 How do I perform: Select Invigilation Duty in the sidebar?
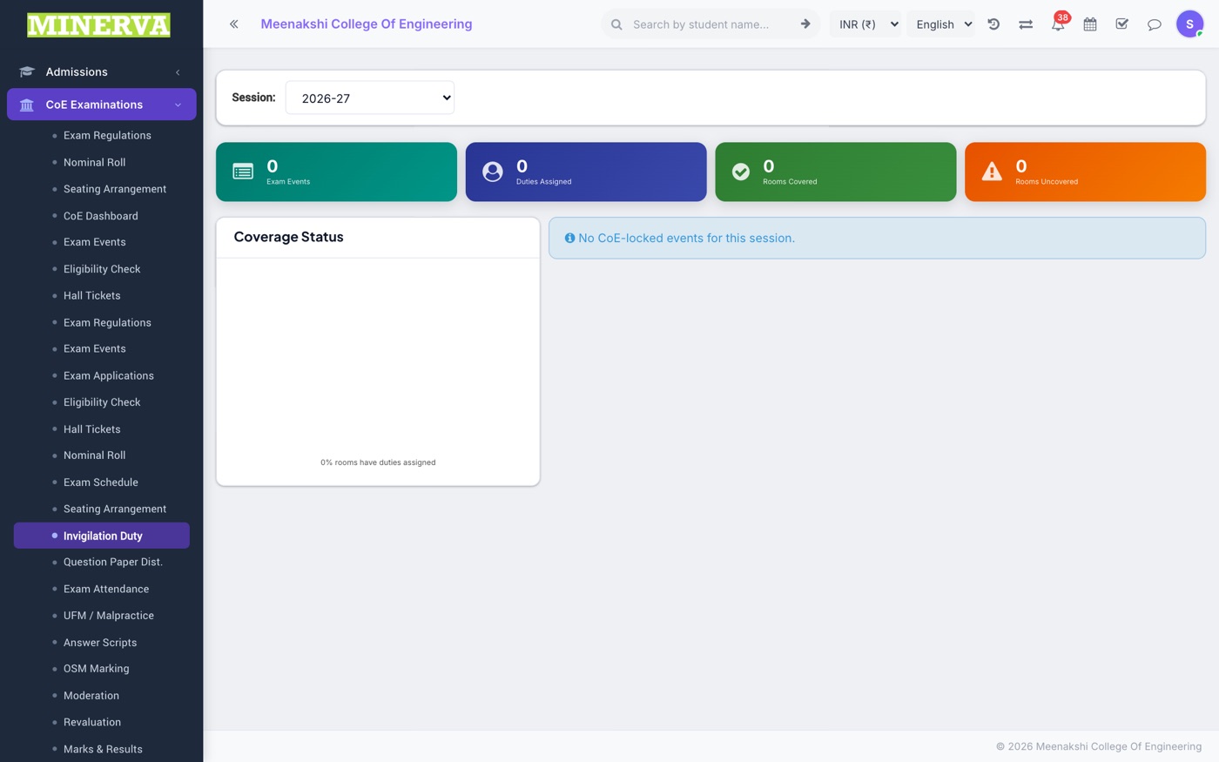101,536
